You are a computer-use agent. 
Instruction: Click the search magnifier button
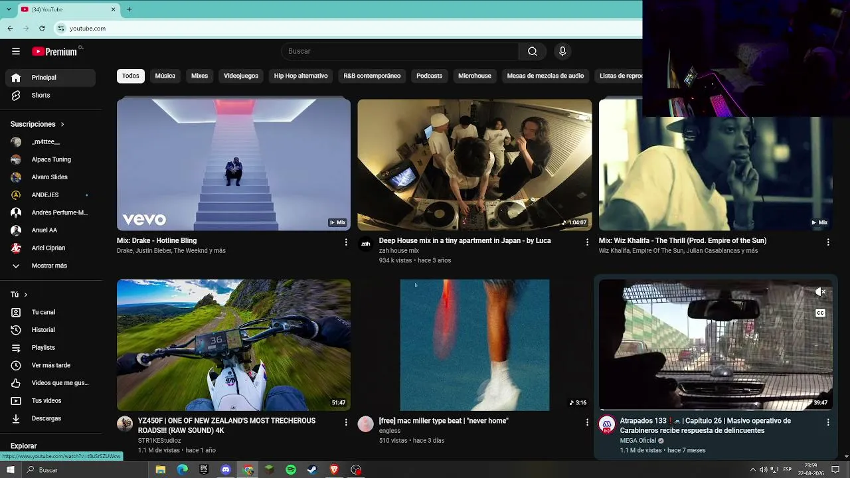pyautogui.click(x=532, y=51)
